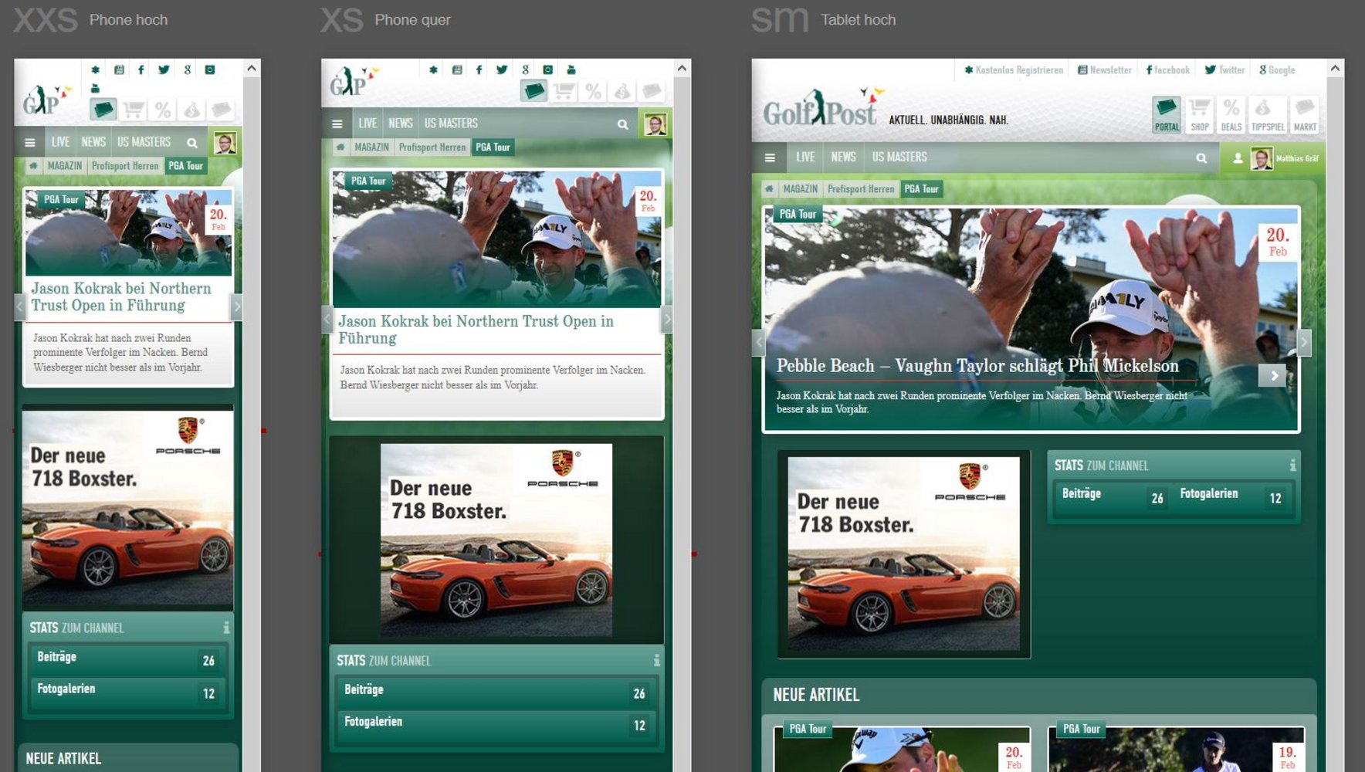Go to previous slide in tablet view

[758, 342]
